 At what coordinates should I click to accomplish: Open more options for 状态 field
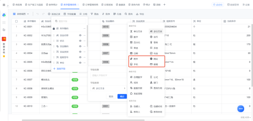pos(85,41)
